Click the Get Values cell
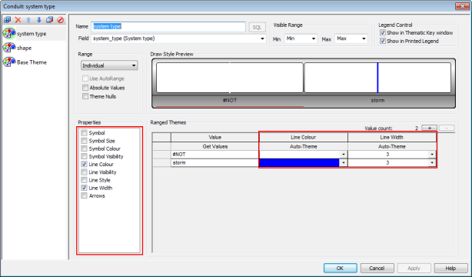 [x=215, y=146]
